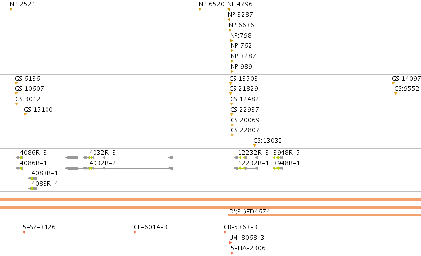Click the red arrow under CB-5363-3

[225, 232]
